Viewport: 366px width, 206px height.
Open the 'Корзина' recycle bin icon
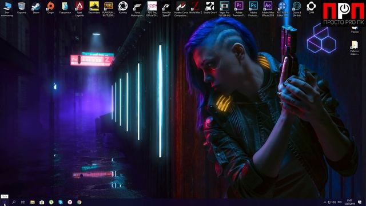coord(22,7)
